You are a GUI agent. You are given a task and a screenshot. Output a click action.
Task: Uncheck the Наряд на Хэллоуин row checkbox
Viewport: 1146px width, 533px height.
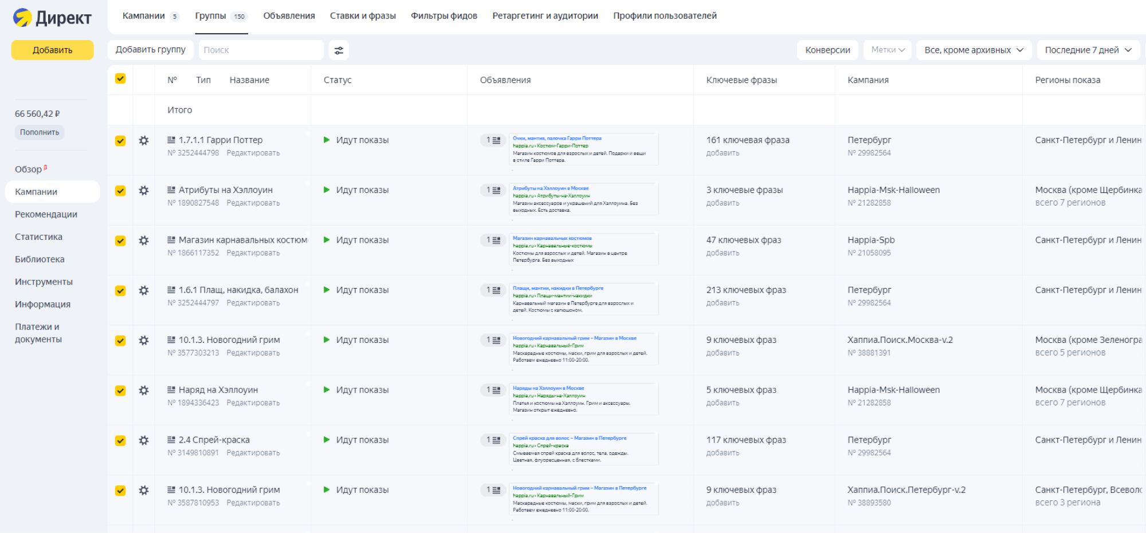point(120,390)
